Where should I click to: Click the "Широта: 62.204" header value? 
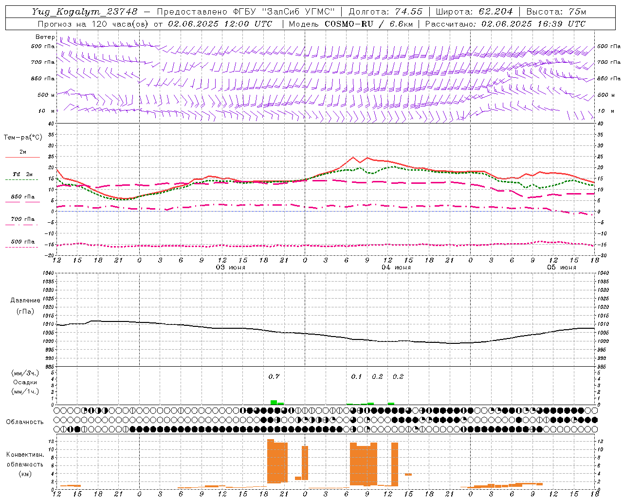pos(474,12)
